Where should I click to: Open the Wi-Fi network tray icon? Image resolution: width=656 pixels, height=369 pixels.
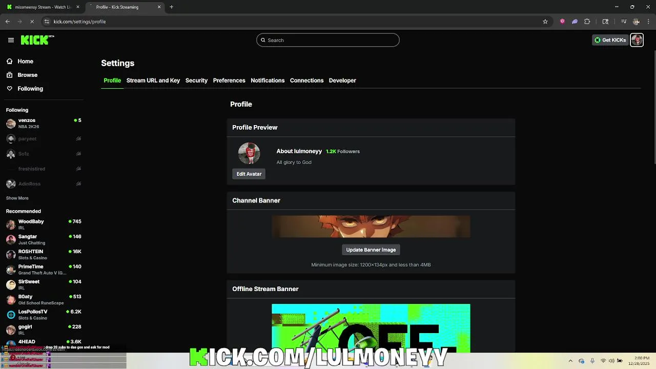(603, 361)
